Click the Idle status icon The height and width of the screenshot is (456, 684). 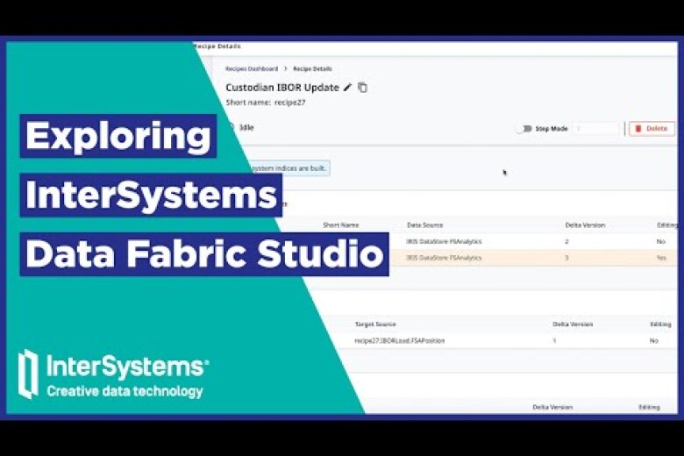tap(232, 127)
